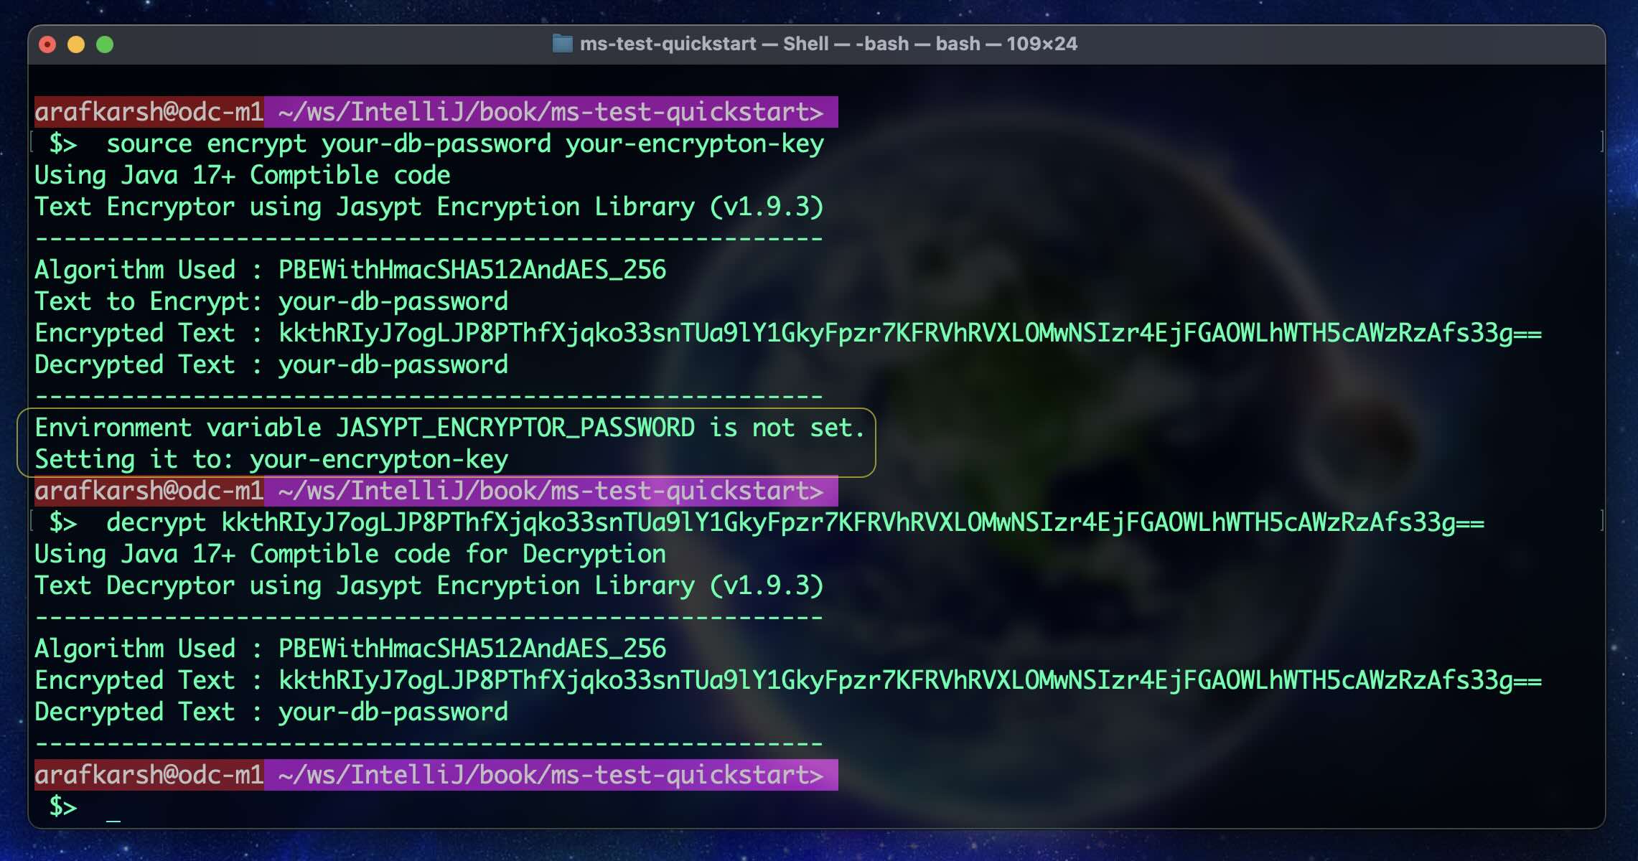Click the final prompt path ~/ws/IntelliJ/book/ms-test-quickstart
Image resolution: width=1638 pixels, height=861 pixels.
pyautogui.click(x=549, y=776)
